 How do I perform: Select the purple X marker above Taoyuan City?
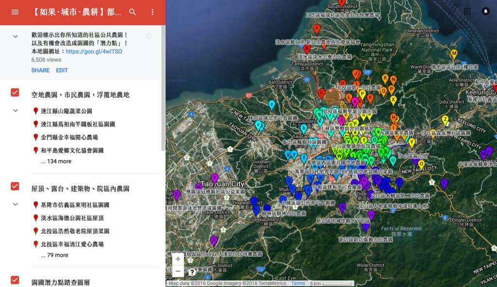pos(215,178)
